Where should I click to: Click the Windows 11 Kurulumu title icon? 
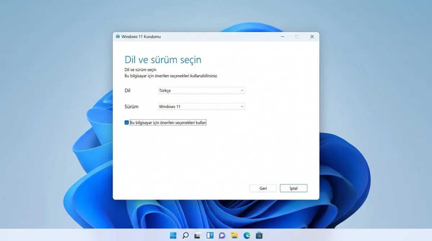(118, 36)
